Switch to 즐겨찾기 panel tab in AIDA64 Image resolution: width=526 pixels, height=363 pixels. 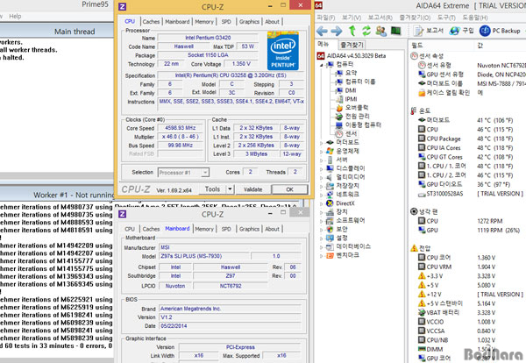coord(352,45)
